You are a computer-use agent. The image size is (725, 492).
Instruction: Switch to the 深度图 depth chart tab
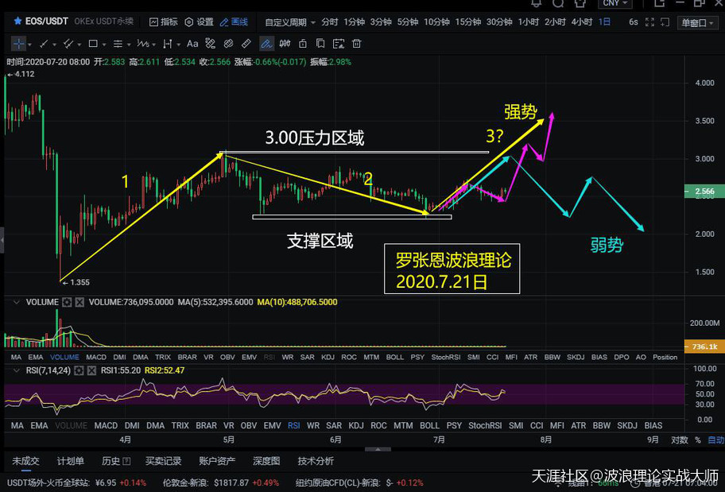point(266,461)
